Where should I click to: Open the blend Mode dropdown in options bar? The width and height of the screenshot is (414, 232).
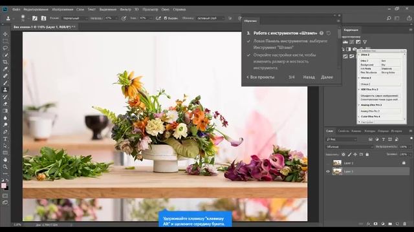pyautogui.click(x=75, y=18)
